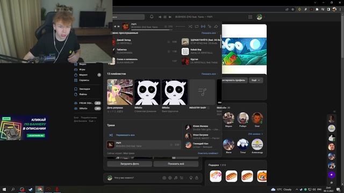The height and width of the screenshot is (193, 344).
Task: Share the current track PAPI
Action: point(216,26)
